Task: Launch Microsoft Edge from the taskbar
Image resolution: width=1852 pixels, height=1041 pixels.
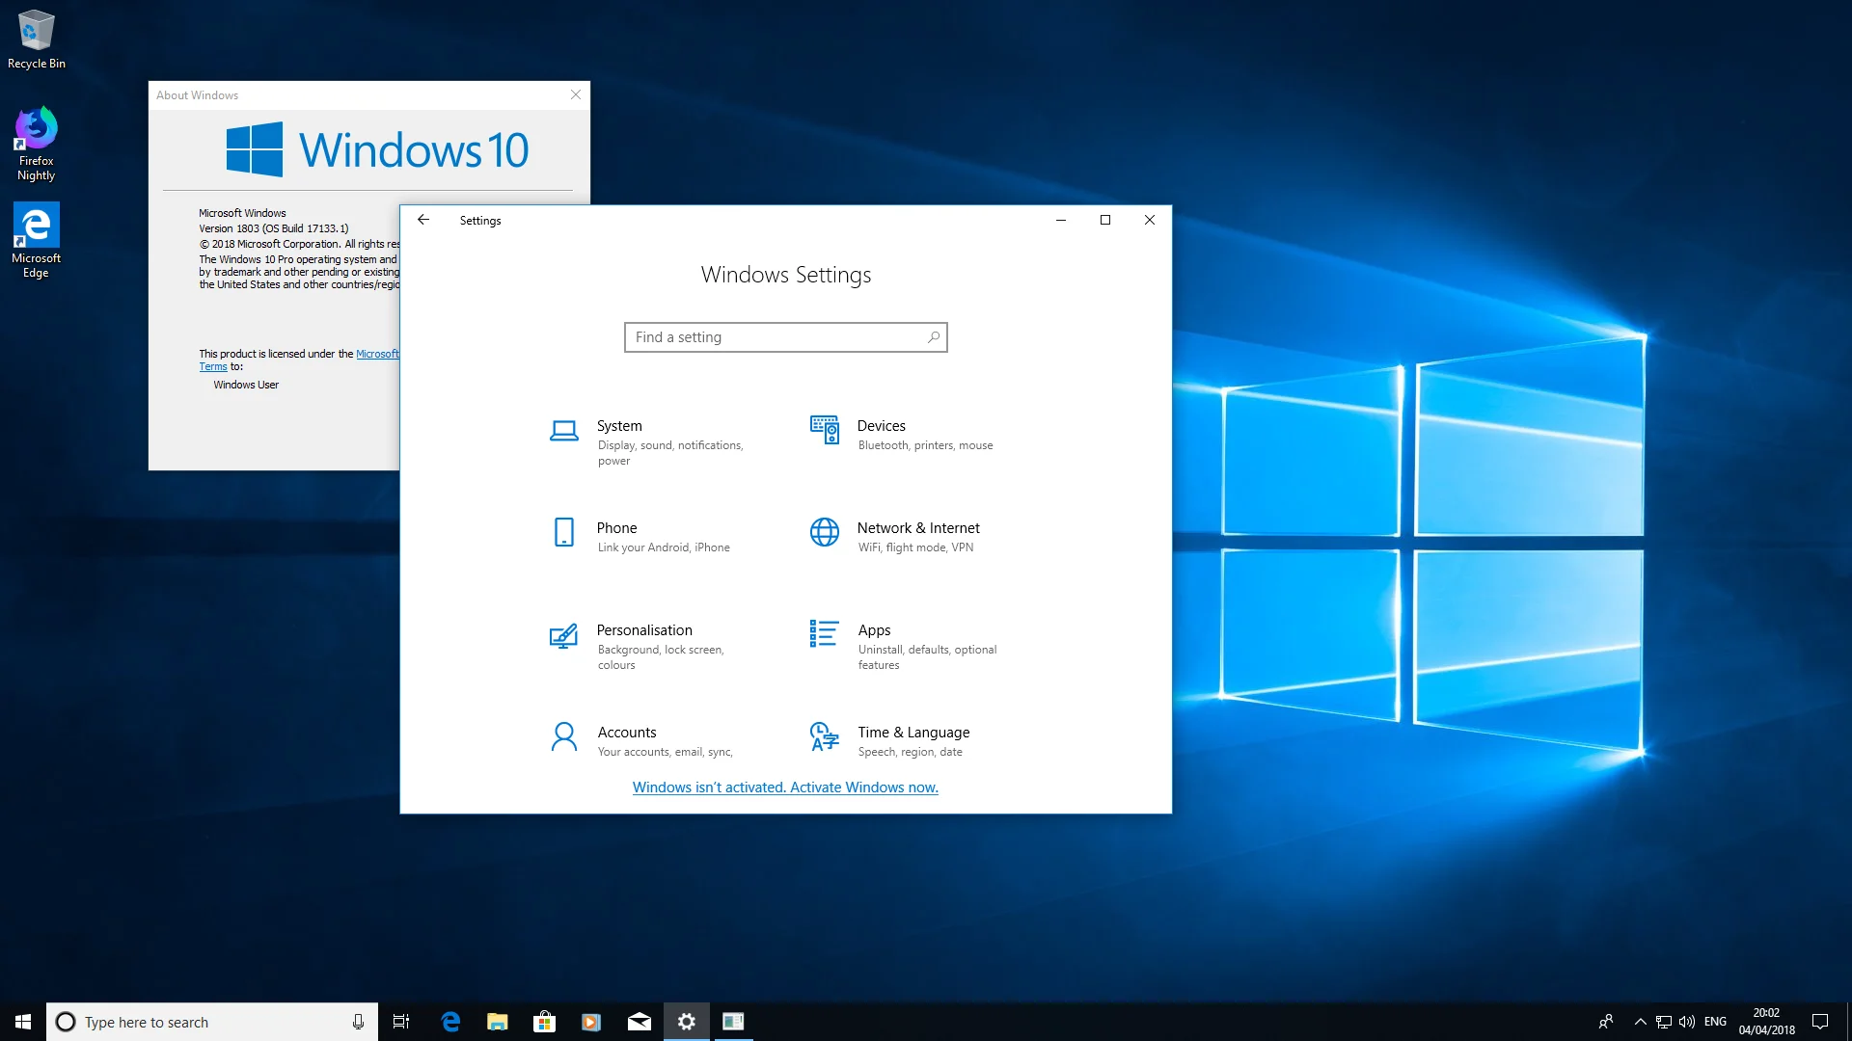Action: tap(450, 1022)
